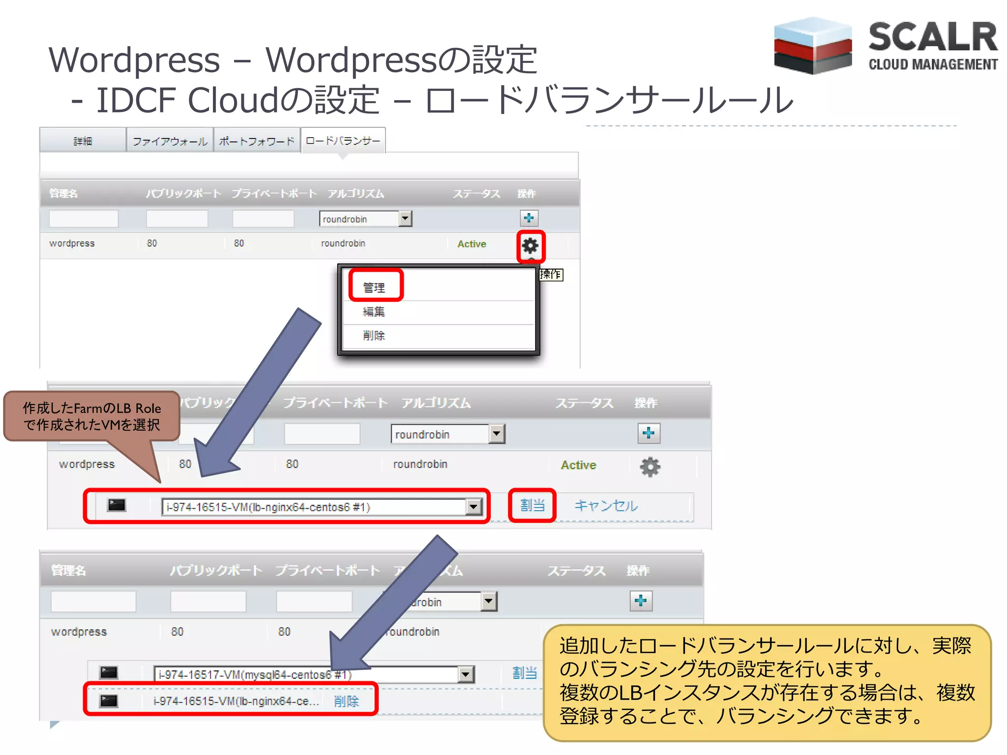The height and width of the screenshot is (755, 1007).
Task: Switch to the ファイアウォール tab
Action: [170, 141]
